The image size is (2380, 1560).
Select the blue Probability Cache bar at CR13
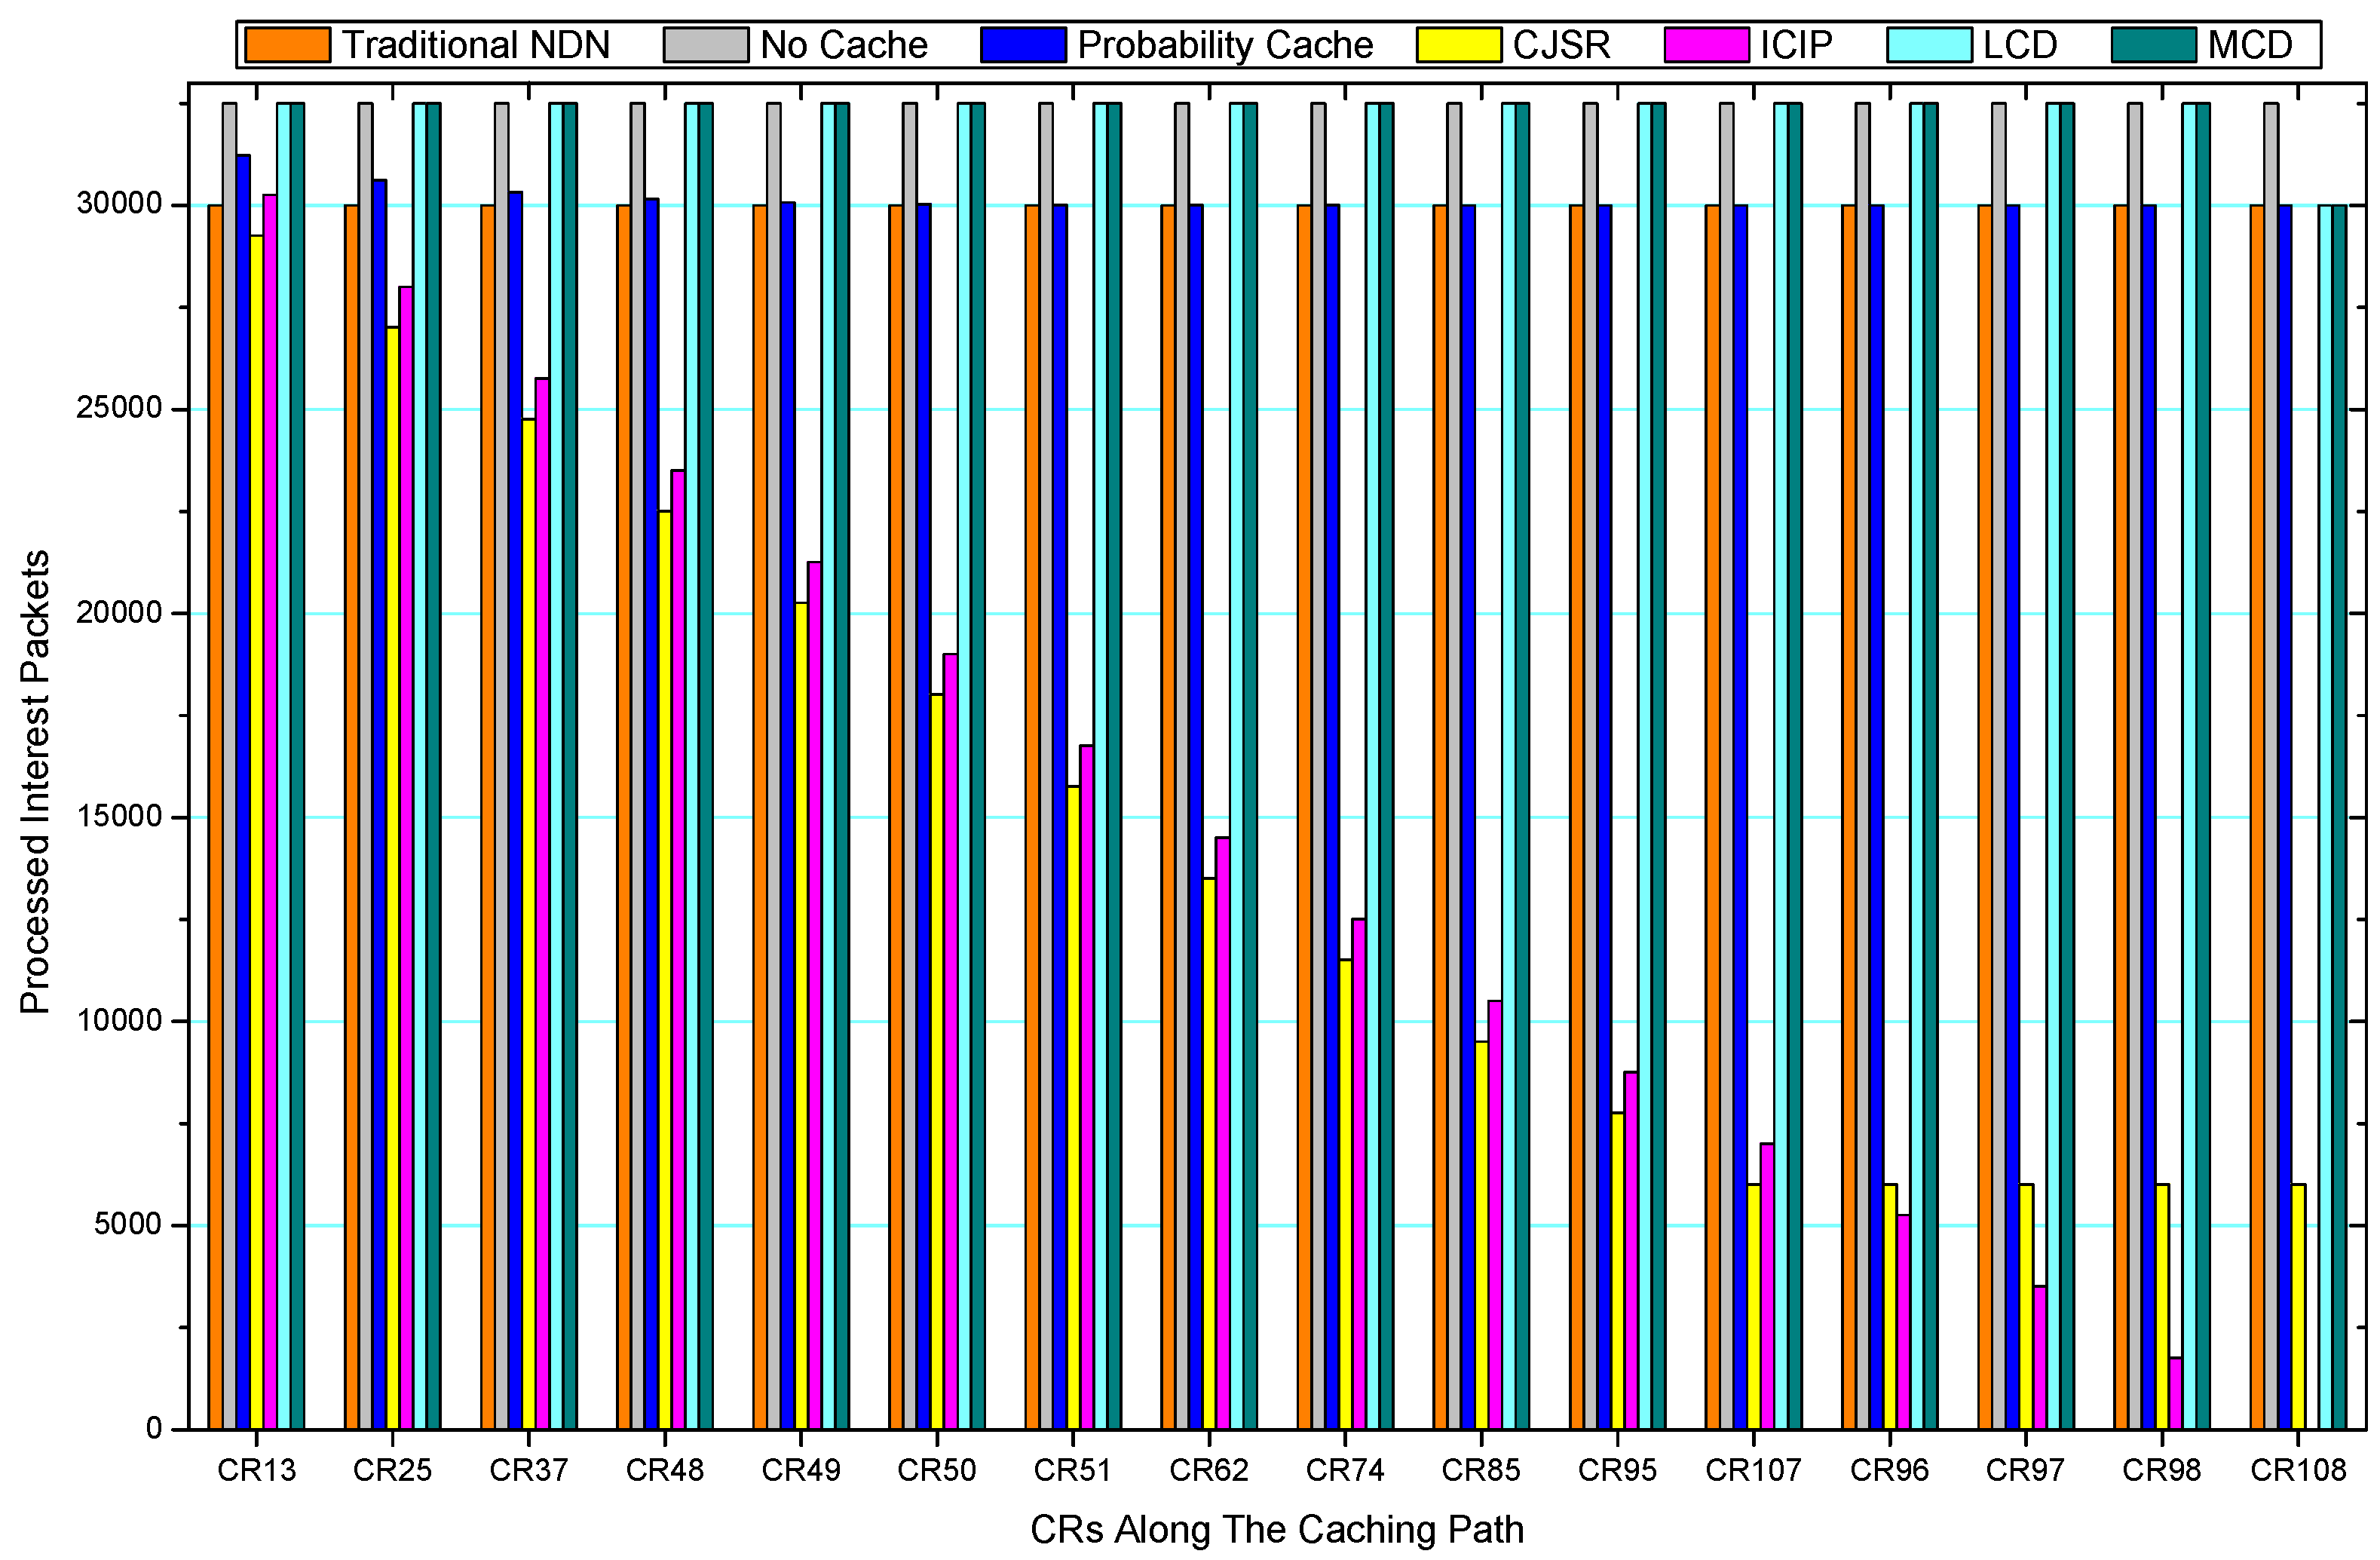pyautogui.click(x=243, y=790)
